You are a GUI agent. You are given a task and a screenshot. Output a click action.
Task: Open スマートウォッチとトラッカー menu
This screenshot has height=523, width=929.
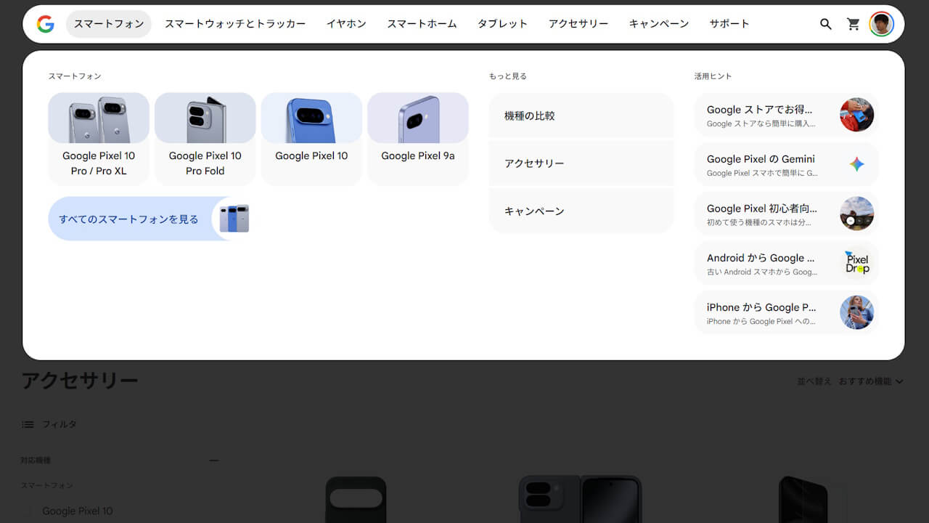[235, 24]
